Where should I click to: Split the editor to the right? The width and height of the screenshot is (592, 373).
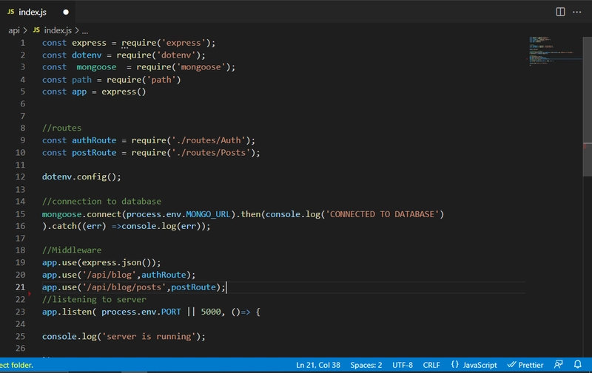tap(560, 12)
